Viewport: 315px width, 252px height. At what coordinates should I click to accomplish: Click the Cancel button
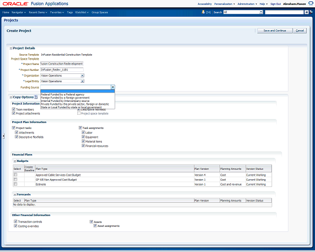(x=299, y=31)
